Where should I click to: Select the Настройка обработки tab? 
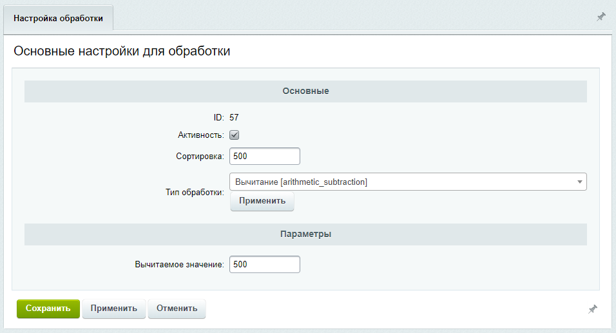[58, 18]
